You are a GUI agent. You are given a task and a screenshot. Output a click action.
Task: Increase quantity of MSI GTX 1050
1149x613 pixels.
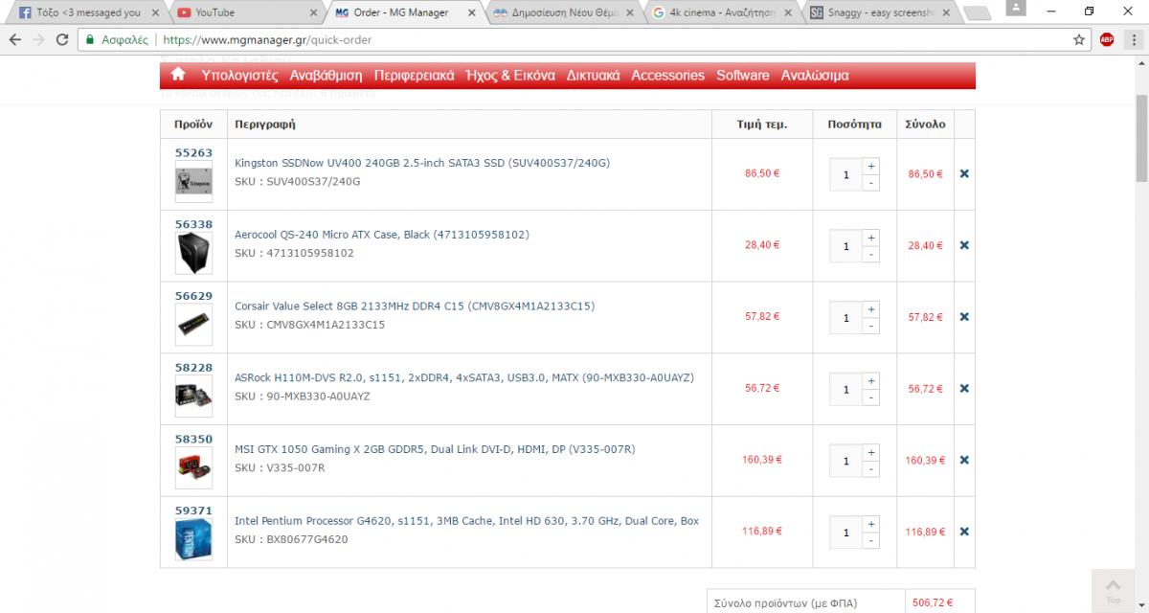point(870,452)
